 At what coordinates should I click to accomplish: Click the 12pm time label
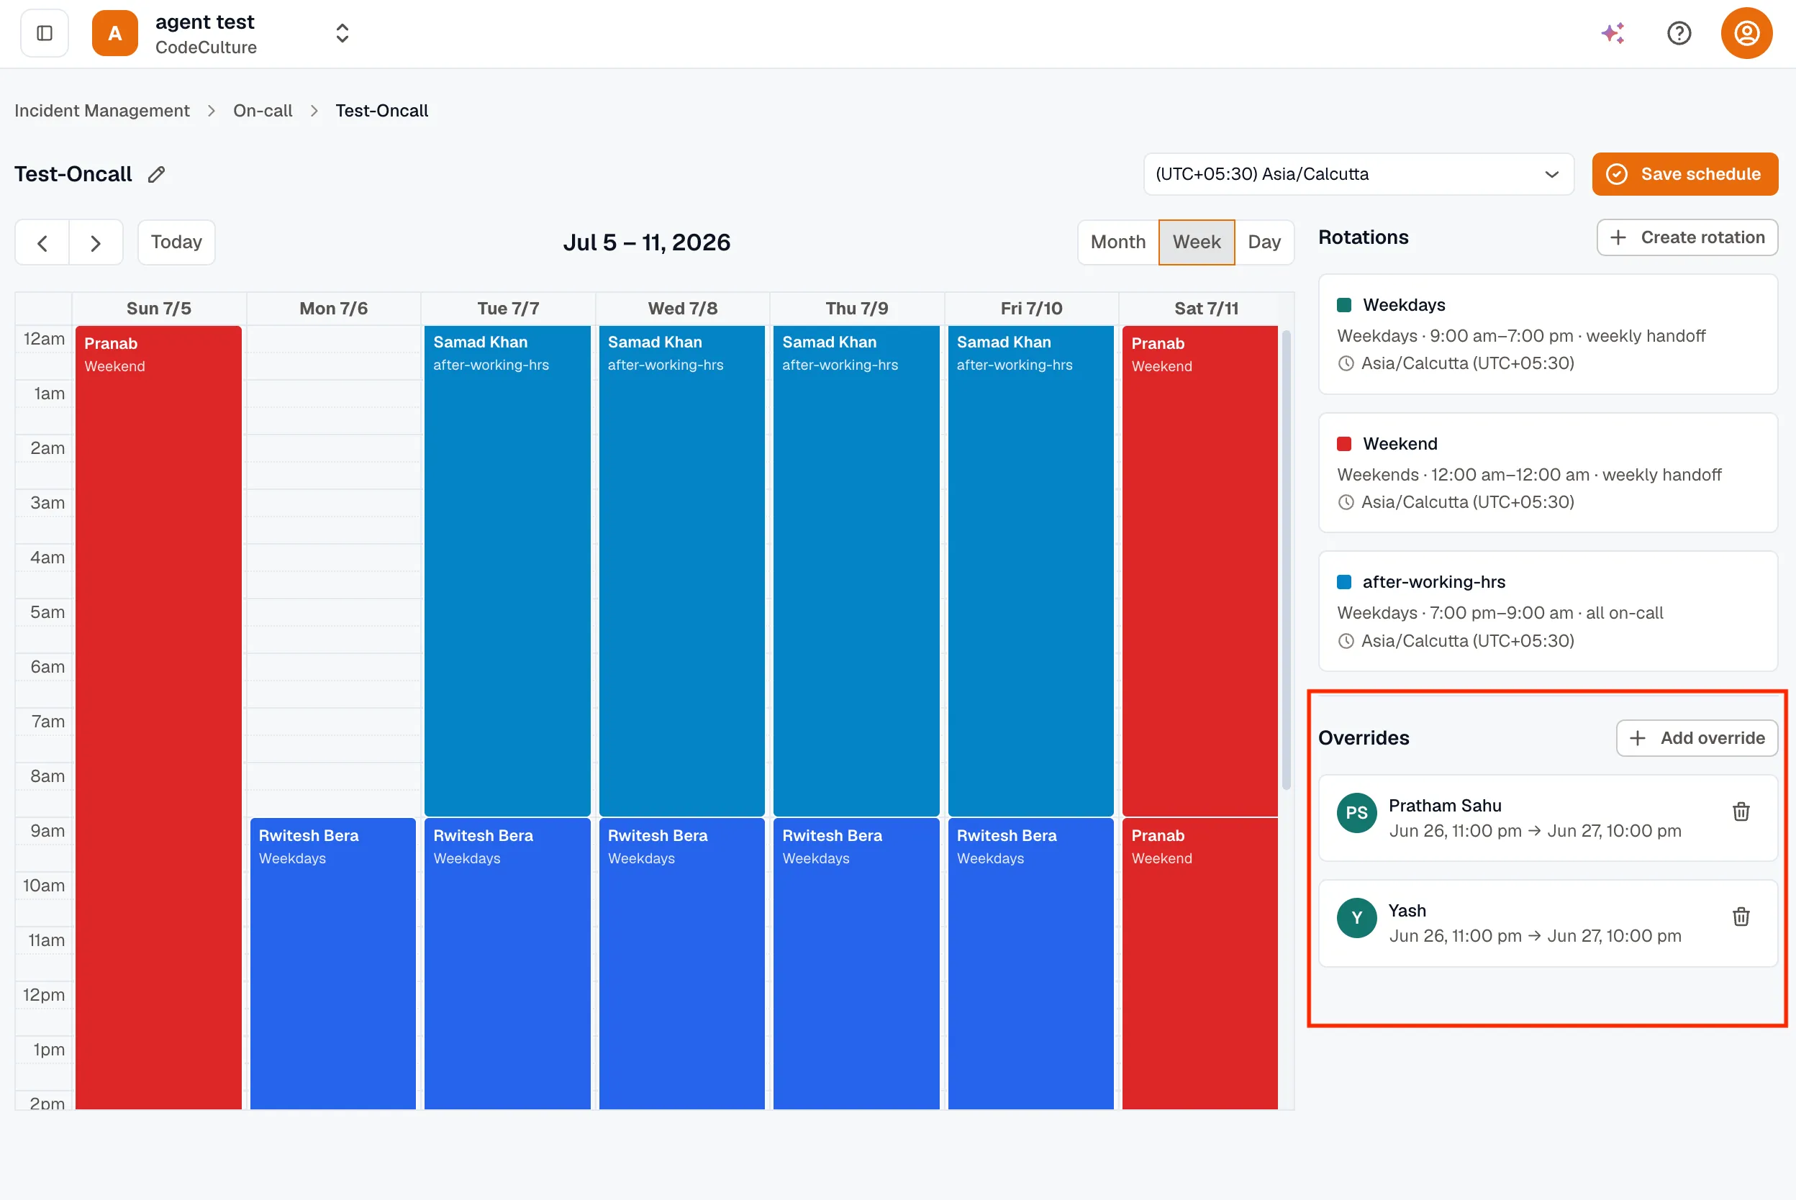[x=44, y=995]
